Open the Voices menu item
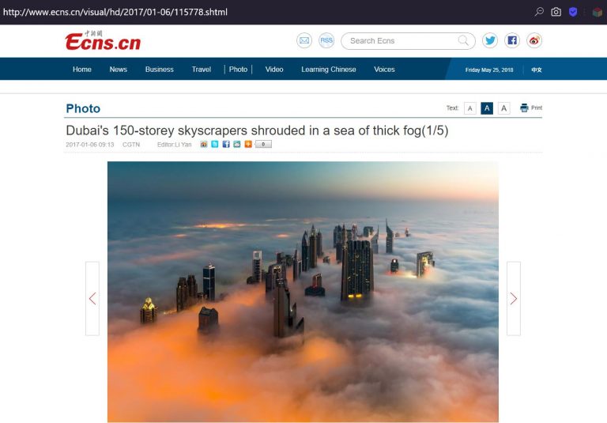607x423 pixels. point(384,70)
